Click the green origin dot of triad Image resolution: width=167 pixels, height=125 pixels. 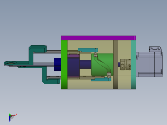[x=10, y=115]
